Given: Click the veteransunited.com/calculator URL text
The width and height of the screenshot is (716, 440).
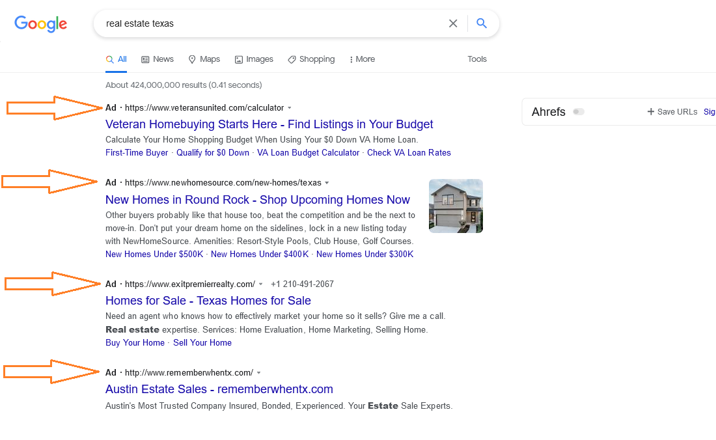Looking at the screenshot, I should coord(204,108).
